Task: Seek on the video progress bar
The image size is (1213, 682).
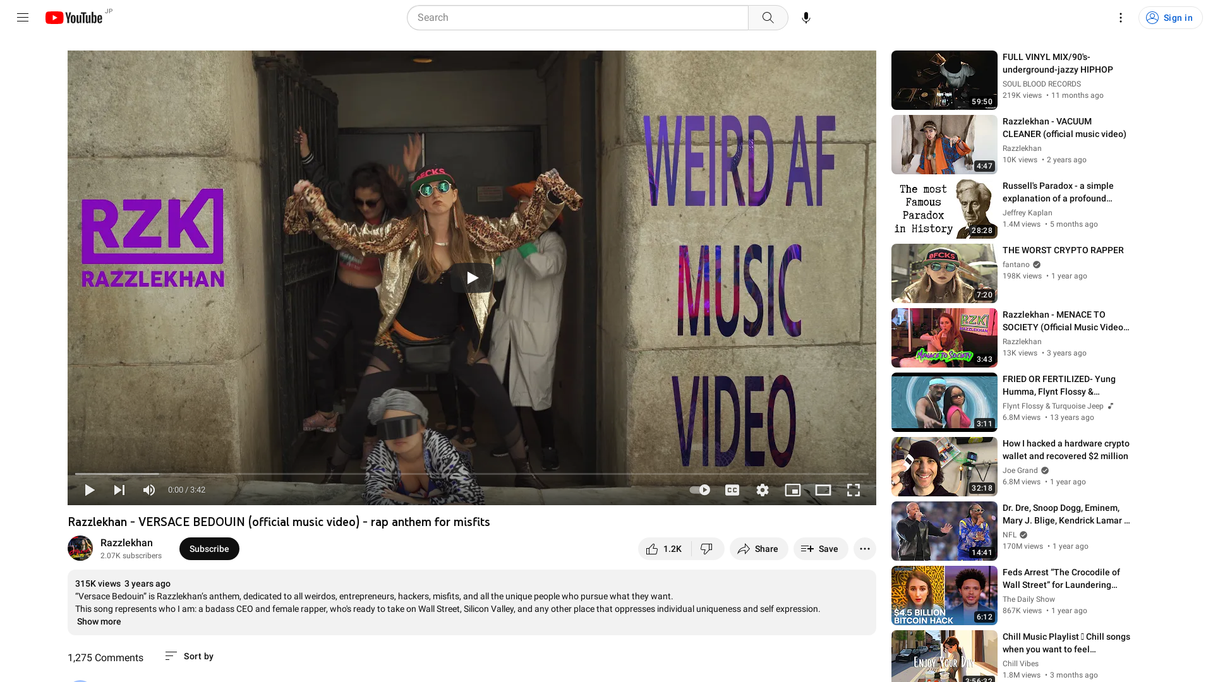Action: tap(472, 474)
